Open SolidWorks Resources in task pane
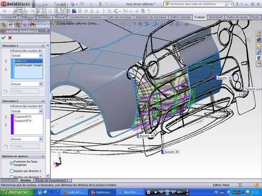 259,33
